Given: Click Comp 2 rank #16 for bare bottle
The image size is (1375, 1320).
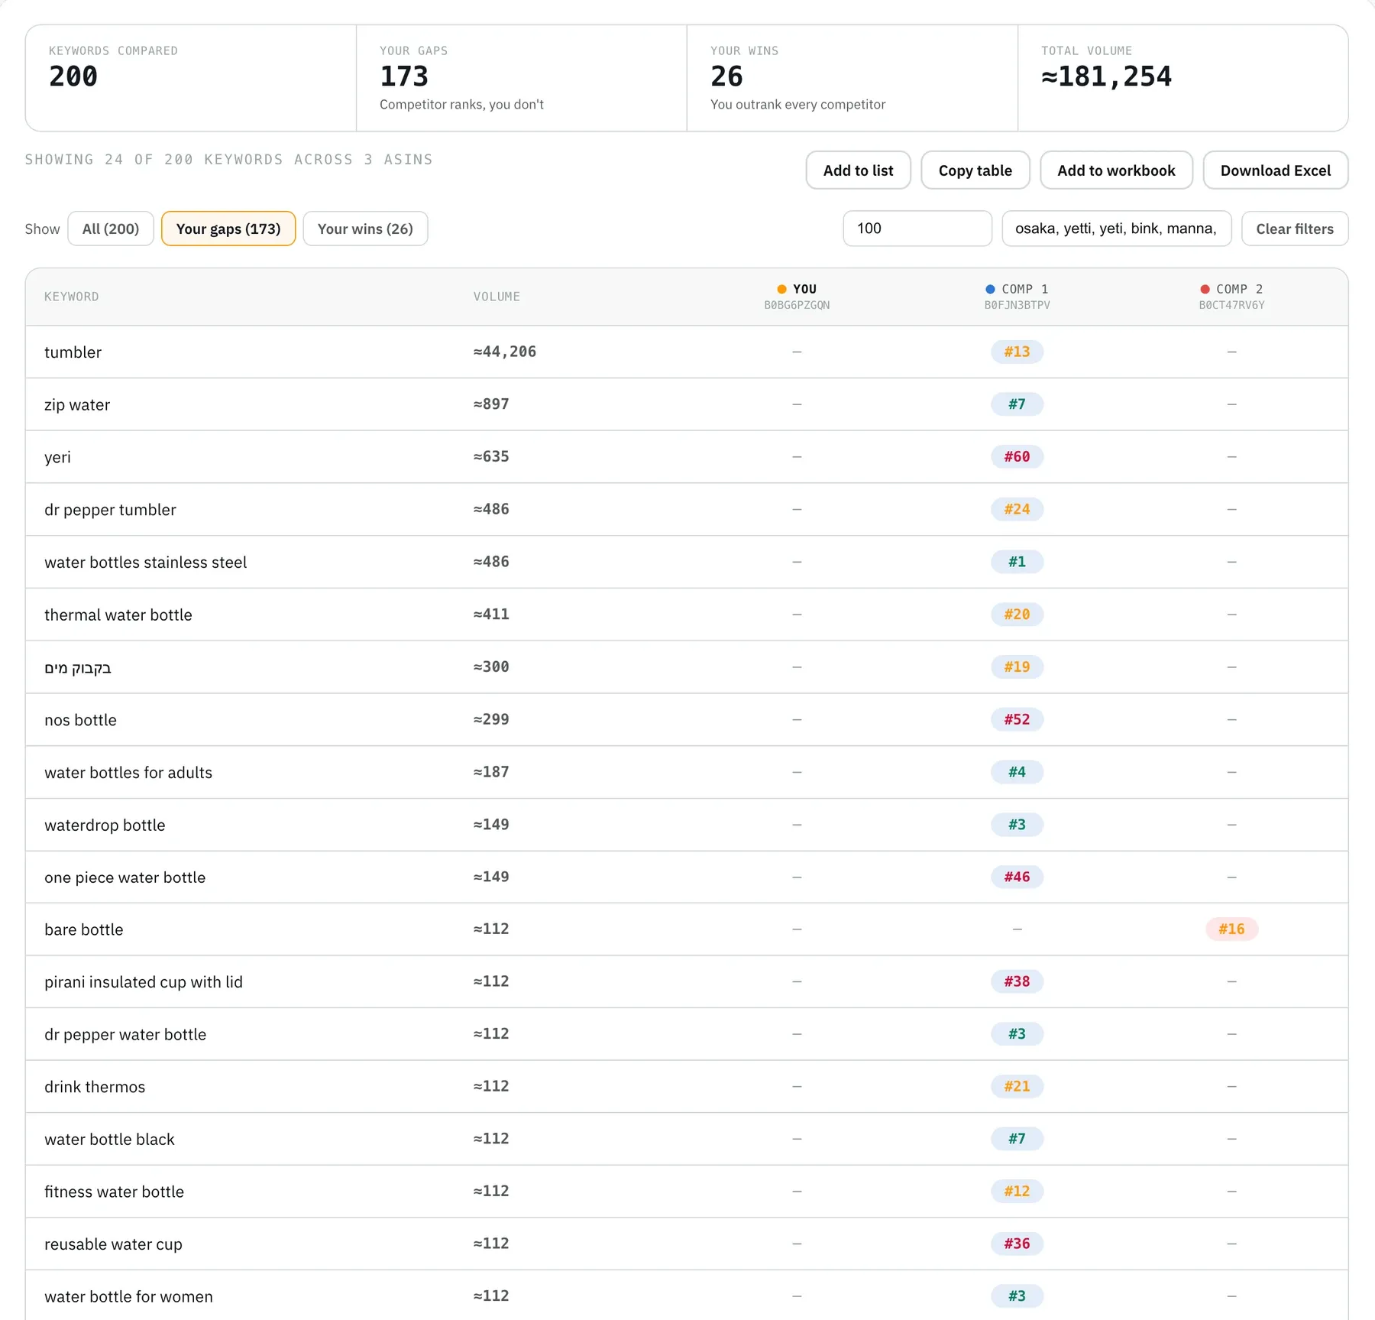Looking at the screenshot, I should (x=1231, y=929).
